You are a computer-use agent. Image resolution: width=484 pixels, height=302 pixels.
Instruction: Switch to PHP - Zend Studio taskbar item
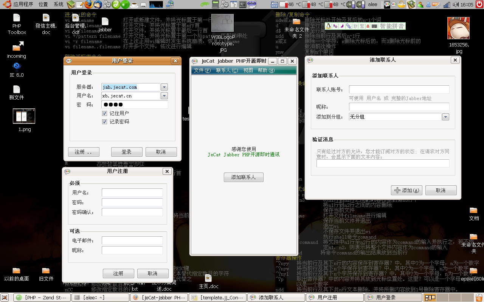41,297
